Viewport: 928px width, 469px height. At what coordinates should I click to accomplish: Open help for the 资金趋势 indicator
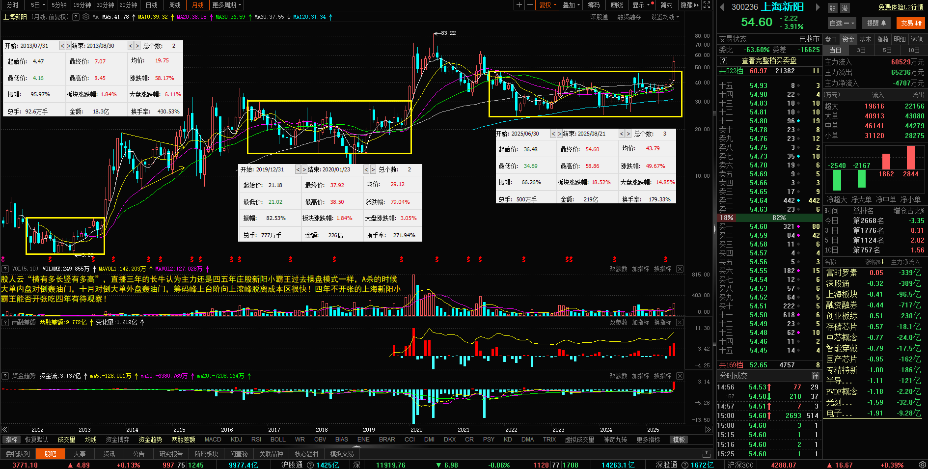pos(5,376)
